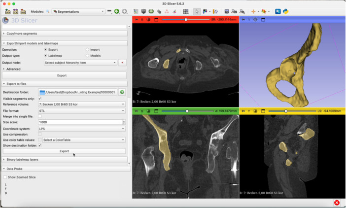
Task: Click the crosshair toggle icon in toolbar
Action: (x=253, y=11)
